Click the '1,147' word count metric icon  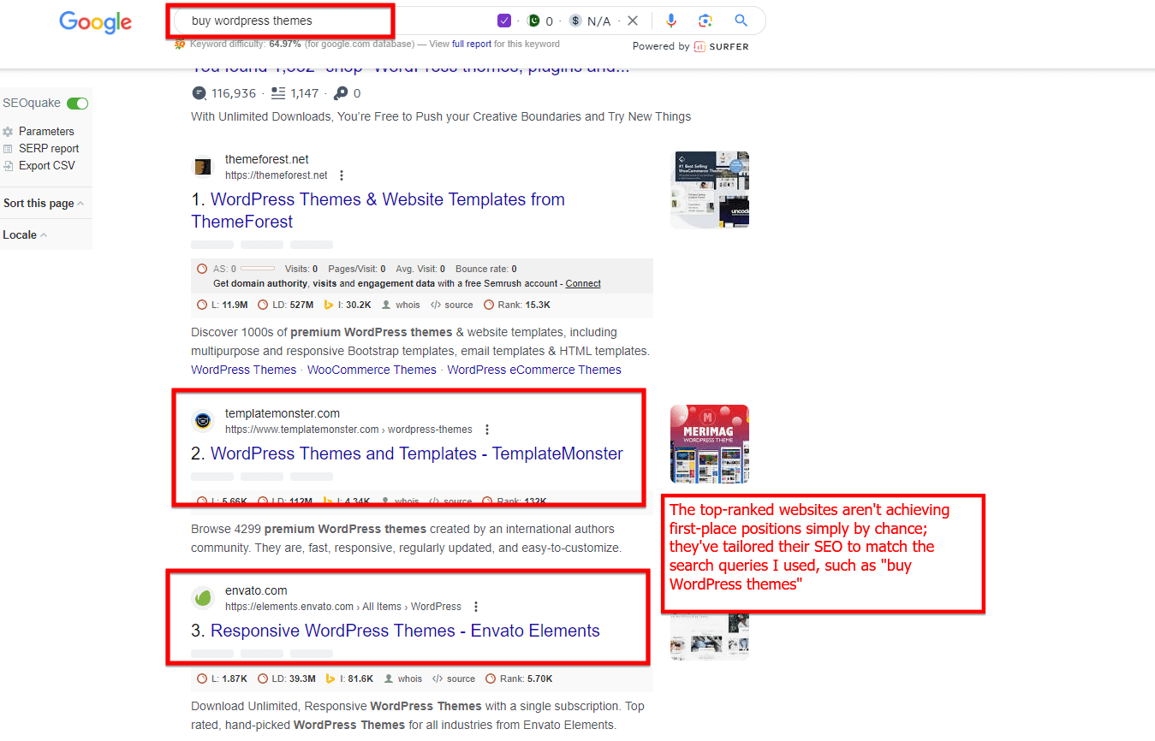click(x=277, y=93)
